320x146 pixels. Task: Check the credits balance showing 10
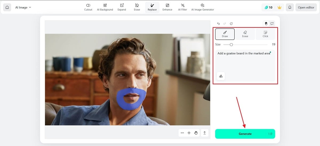[x=269, y=7]
